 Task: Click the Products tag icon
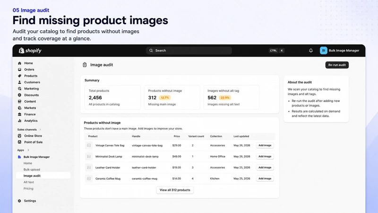pos(19,76)
